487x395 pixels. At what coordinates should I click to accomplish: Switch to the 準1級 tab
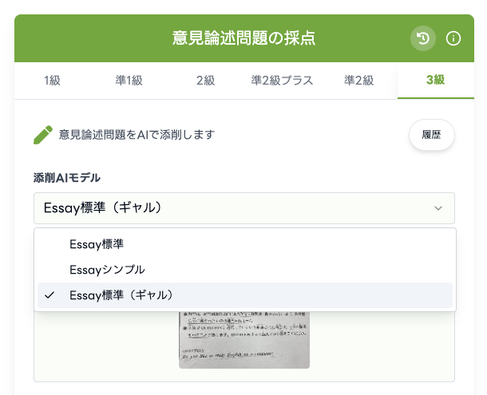(x=128, y=80)
